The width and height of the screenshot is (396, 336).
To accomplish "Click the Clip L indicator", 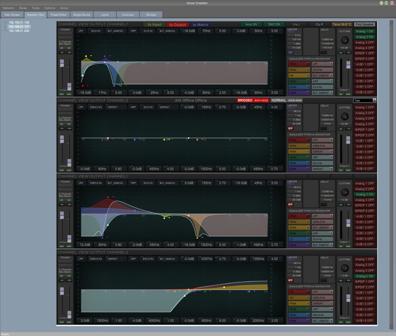I will 296,24.
